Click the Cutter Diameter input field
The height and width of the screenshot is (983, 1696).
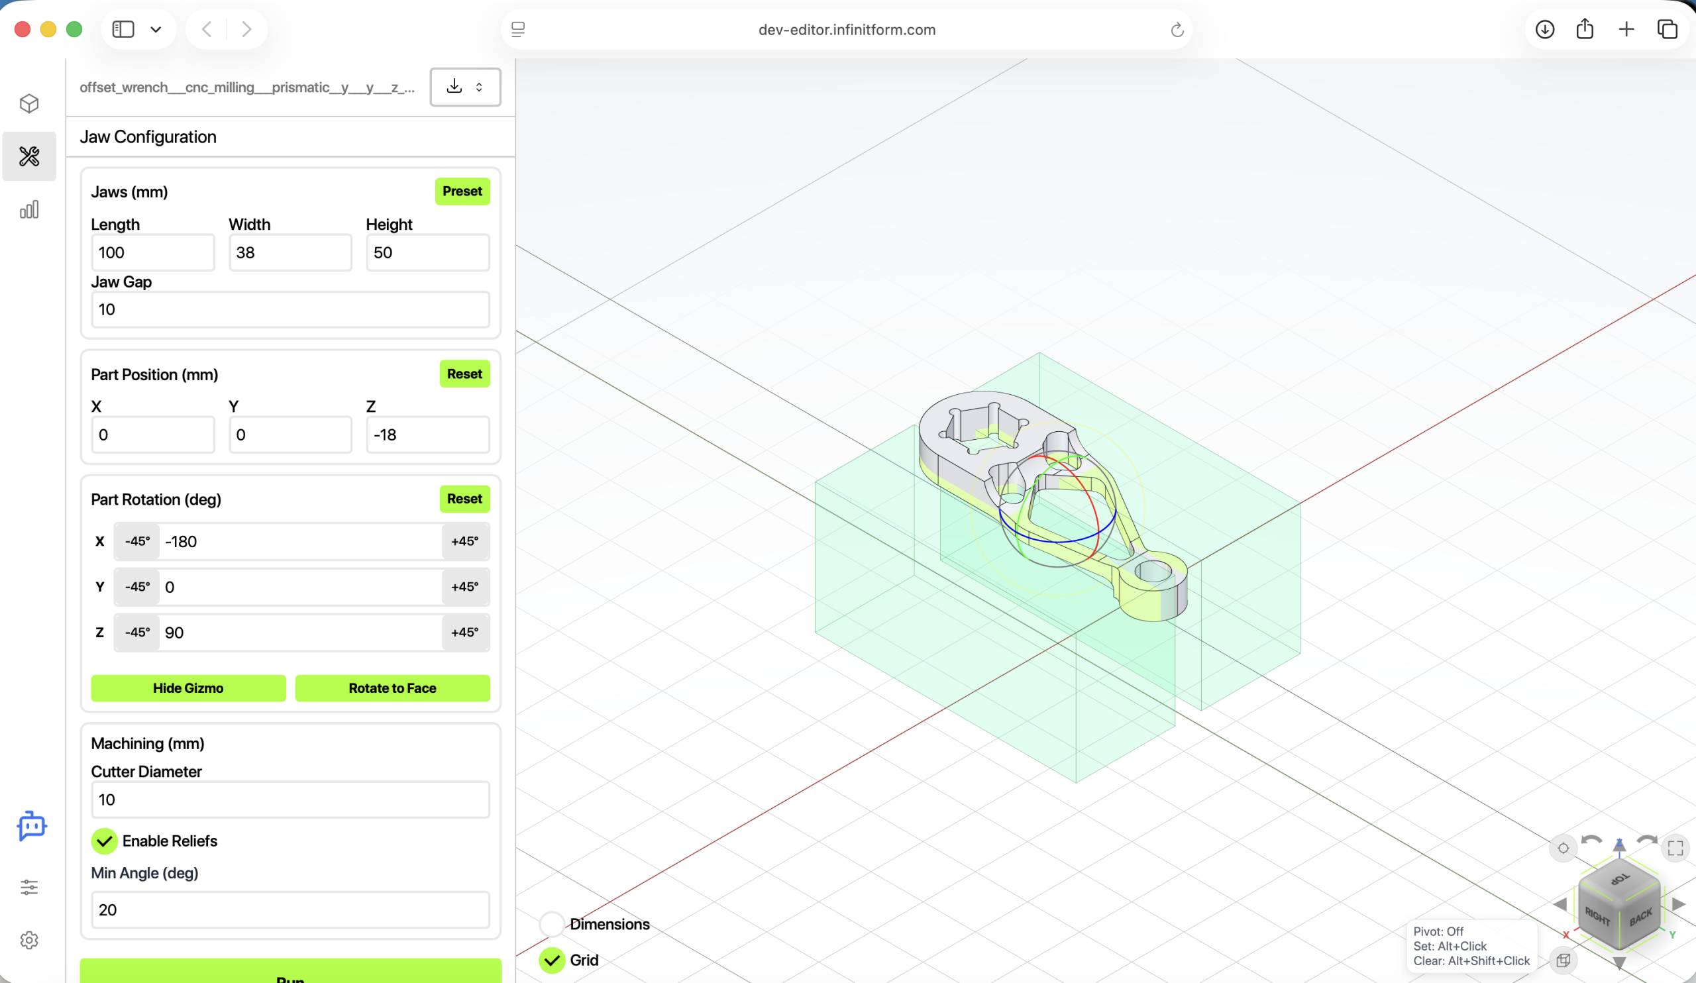290,800
